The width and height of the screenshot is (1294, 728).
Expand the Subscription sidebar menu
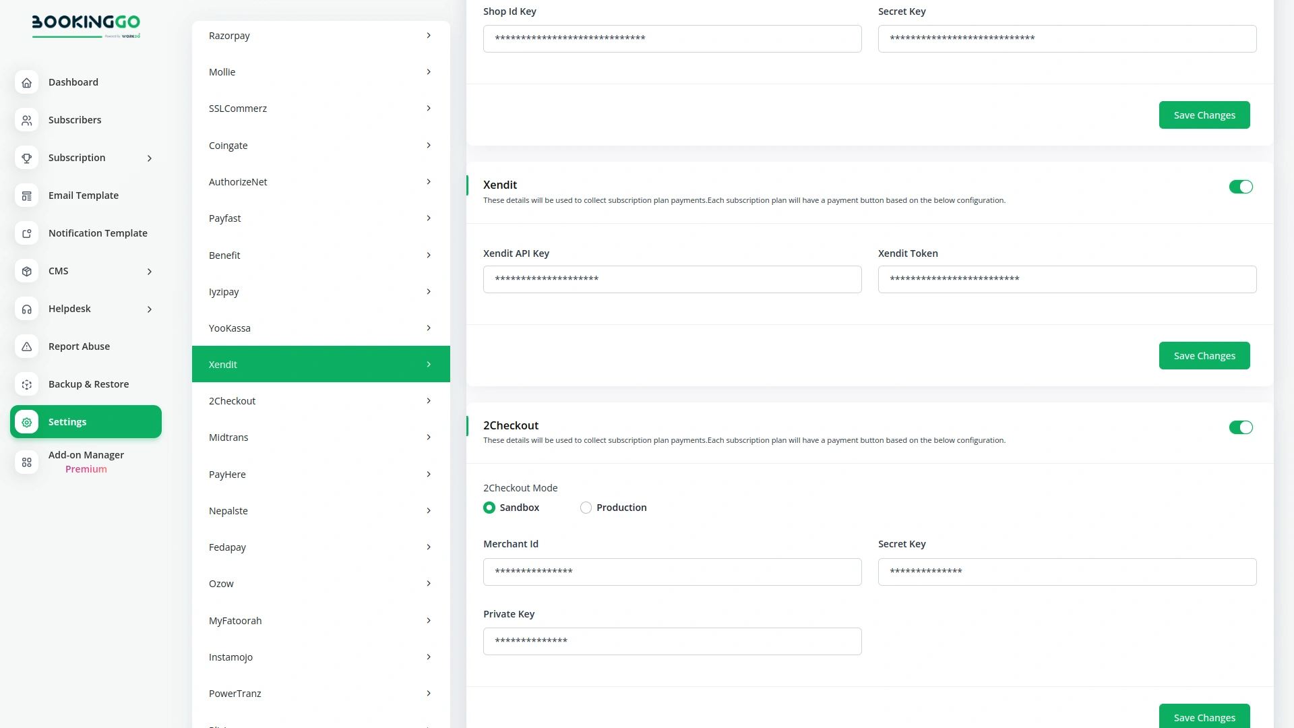tap(150, 158)
